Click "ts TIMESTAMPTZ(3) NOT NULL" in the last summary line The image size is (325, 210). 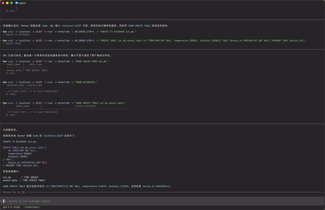tap(63, 186)
